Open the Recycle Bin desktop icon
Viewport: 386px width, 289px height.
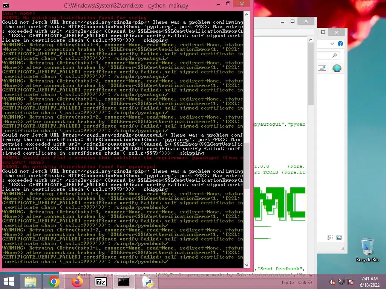[367, 250]
